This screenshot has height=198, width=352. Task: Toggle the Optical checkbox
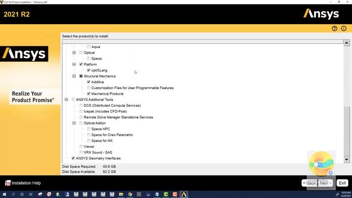click(x=81, y=53)
